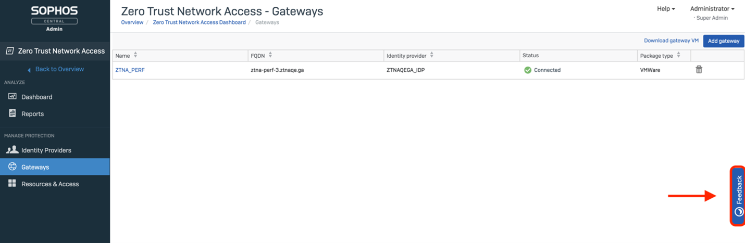Open the Feedback side tab
Viewport: 745px width, 243px height.
[x=738, y=196]
